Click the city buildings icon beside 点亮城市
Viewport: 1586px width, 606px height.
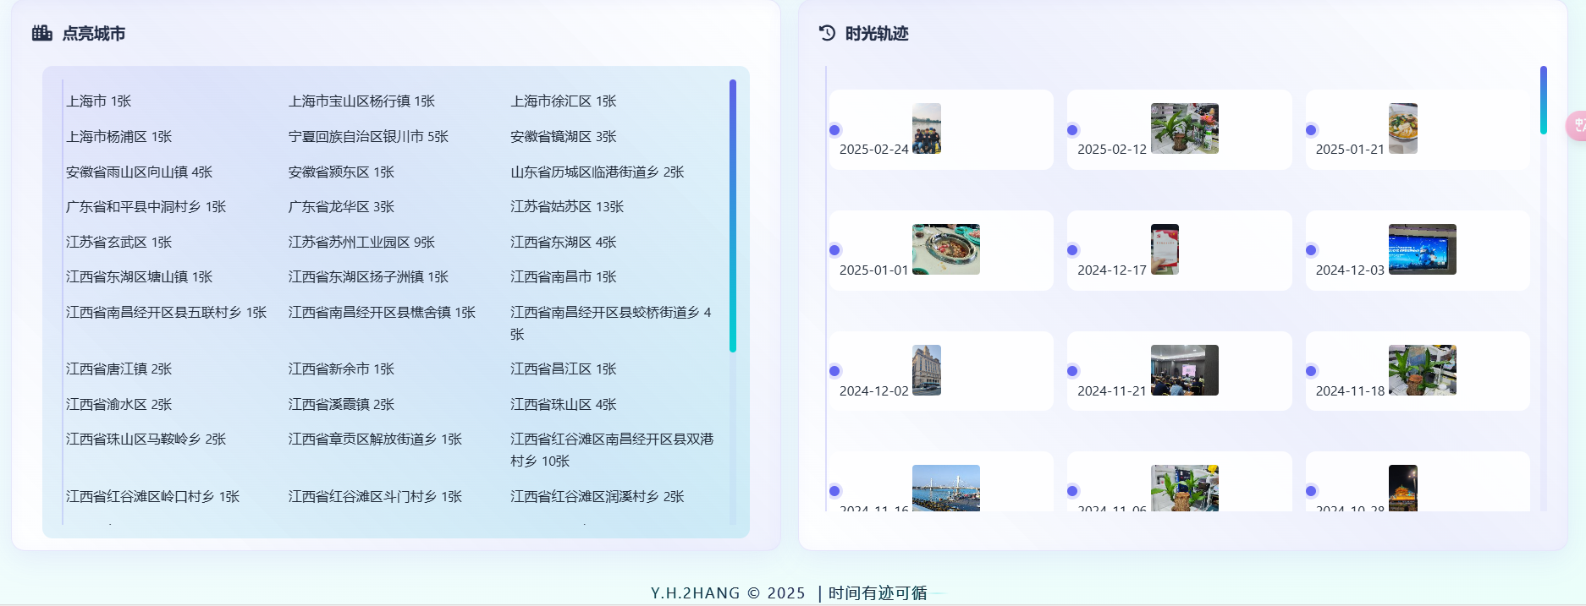click(42, 33)
